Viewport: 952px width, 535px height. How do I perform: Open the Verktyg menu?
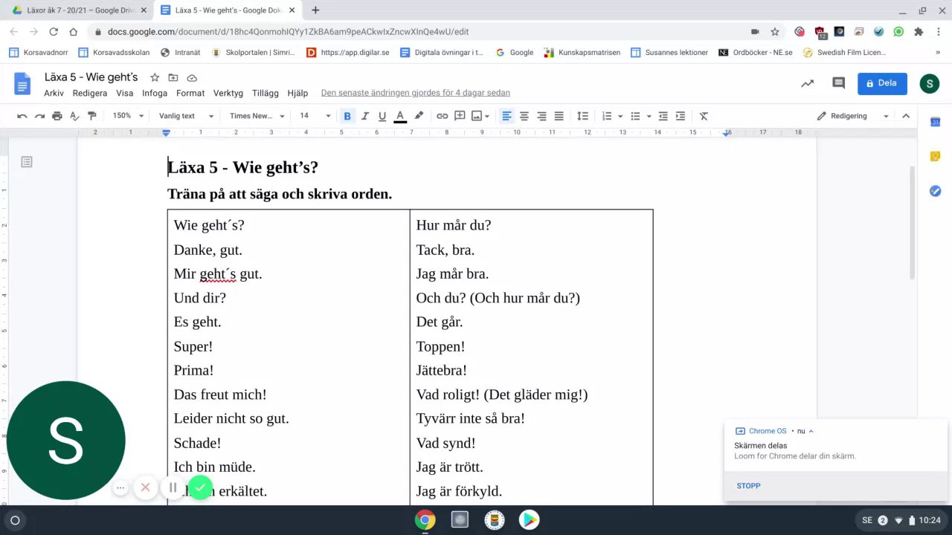pos(228,93)
